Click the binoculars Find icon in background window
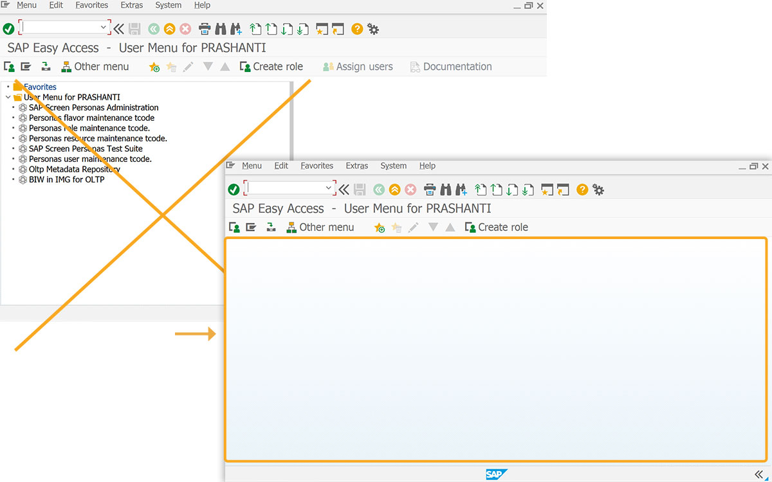This screenshot has width=772, height=482. [221, 29]
